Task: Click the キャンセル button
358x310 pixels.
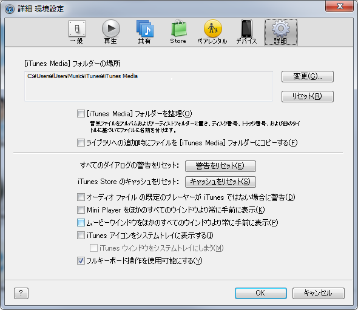Action: [319, 293]
